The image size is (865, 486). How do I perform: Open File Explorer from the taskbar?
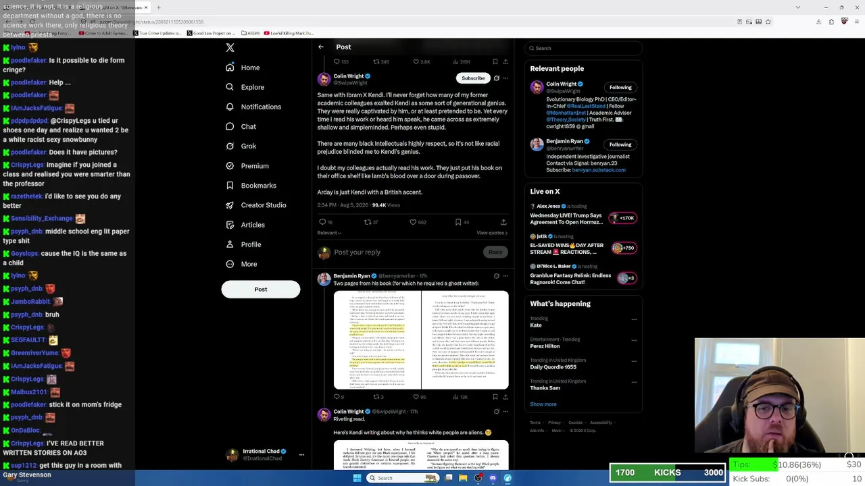tap(463, 478)
